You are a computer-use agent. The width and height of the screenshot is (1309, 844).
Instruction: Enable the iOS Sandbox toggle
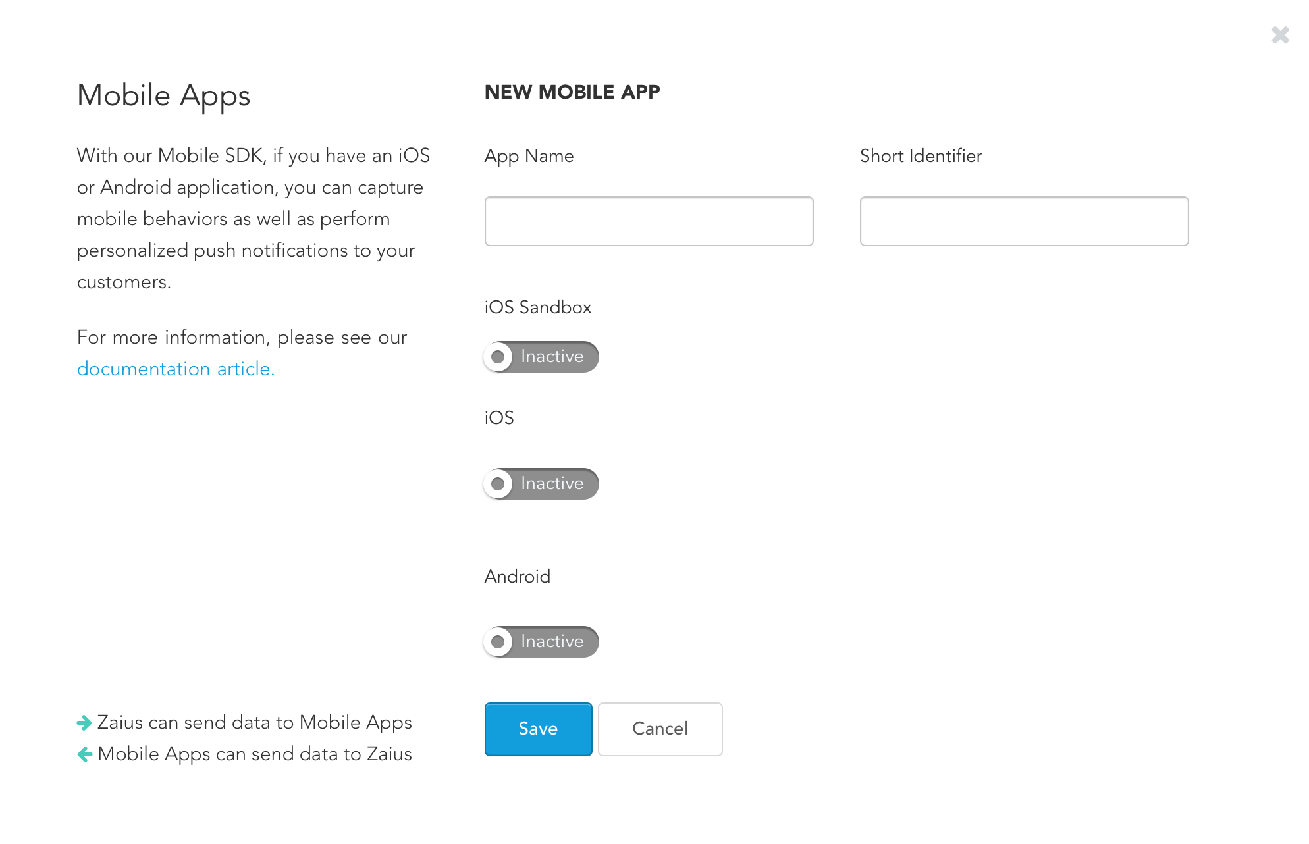pyautogui.click(x=541, y=357)
